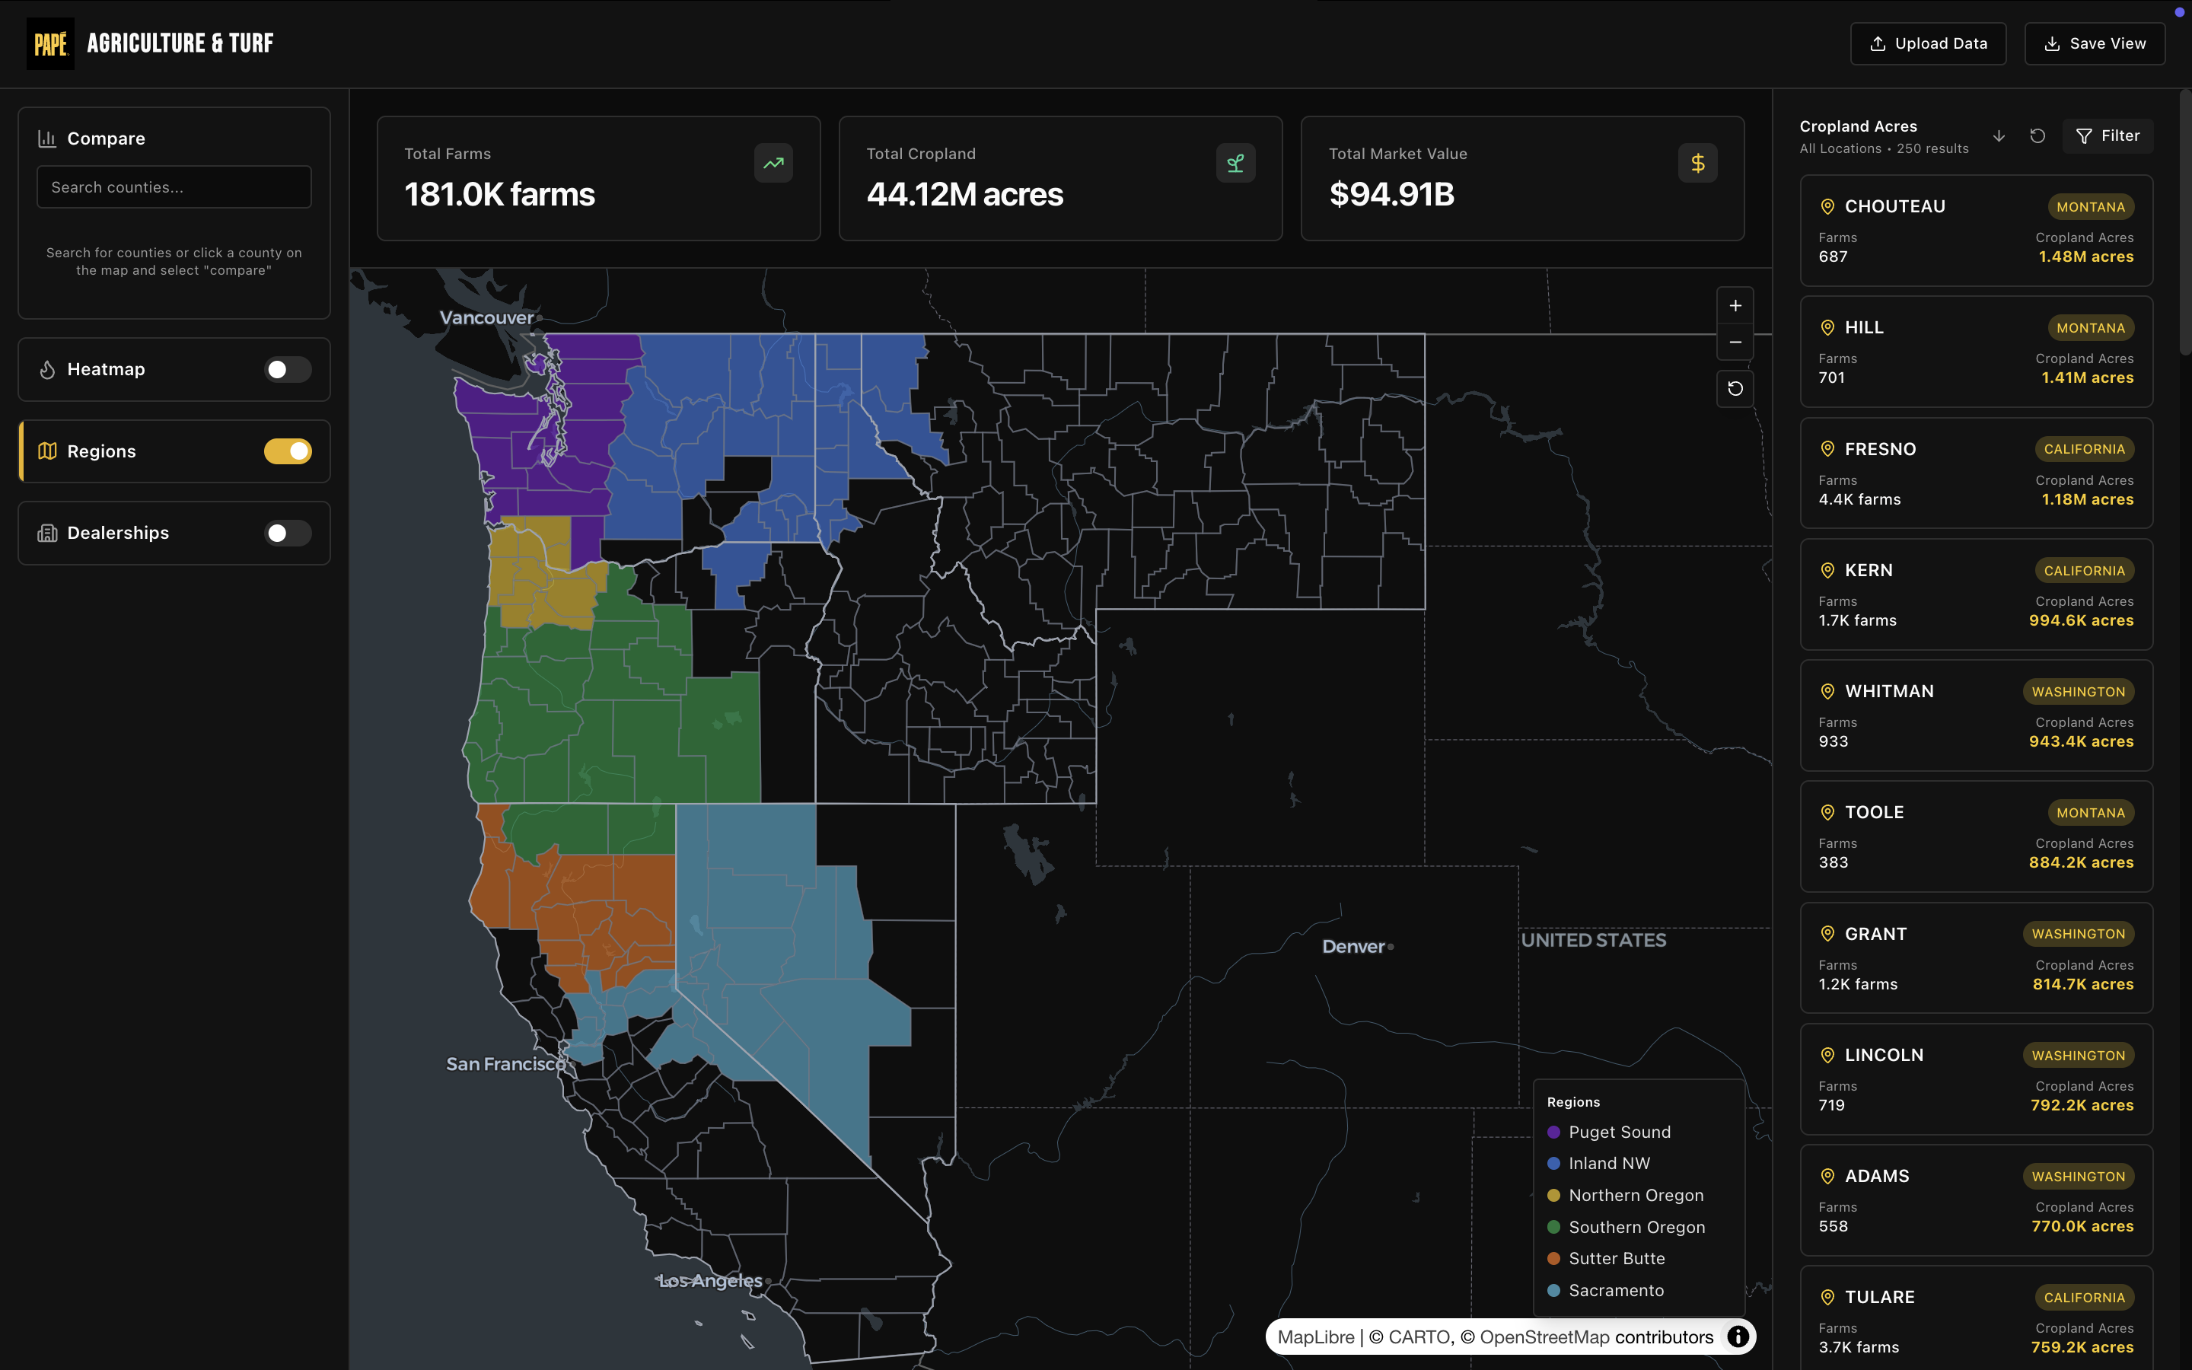Click 1.48M acres on Chouteau card
The width and height of the screenshot is (2192, 1370).
(x=2085, y=257)
